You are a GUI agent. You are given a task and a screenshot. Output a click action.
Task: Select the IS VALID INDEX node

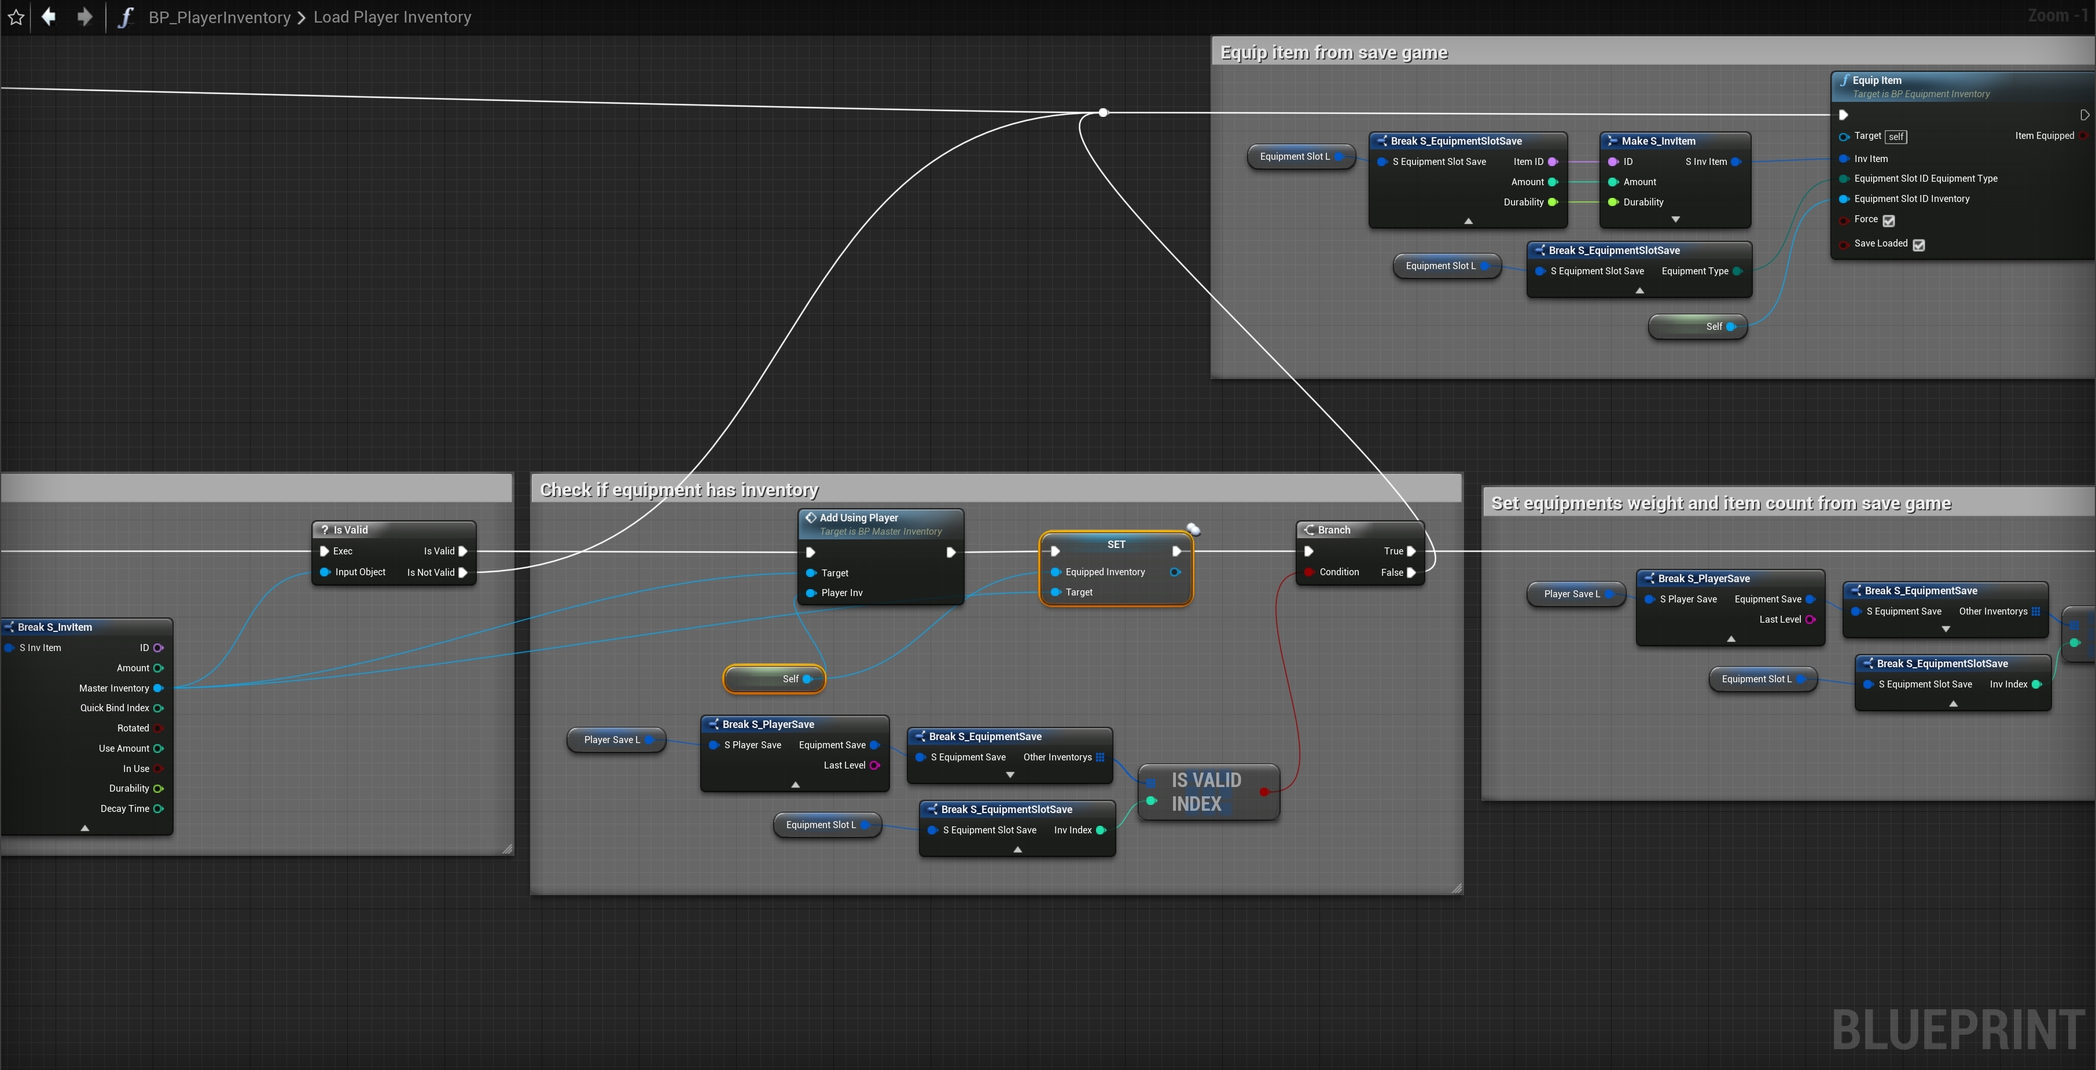1206,792
